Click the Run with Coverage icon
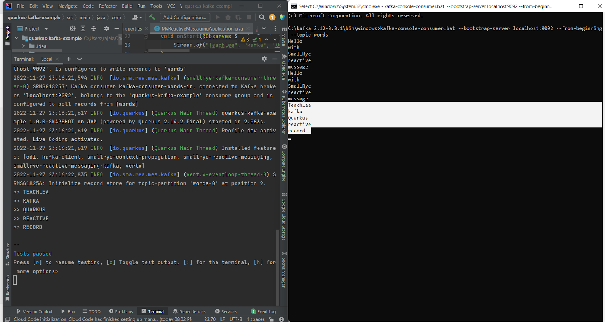Viewport: 605px width, 322px height. 238,17
